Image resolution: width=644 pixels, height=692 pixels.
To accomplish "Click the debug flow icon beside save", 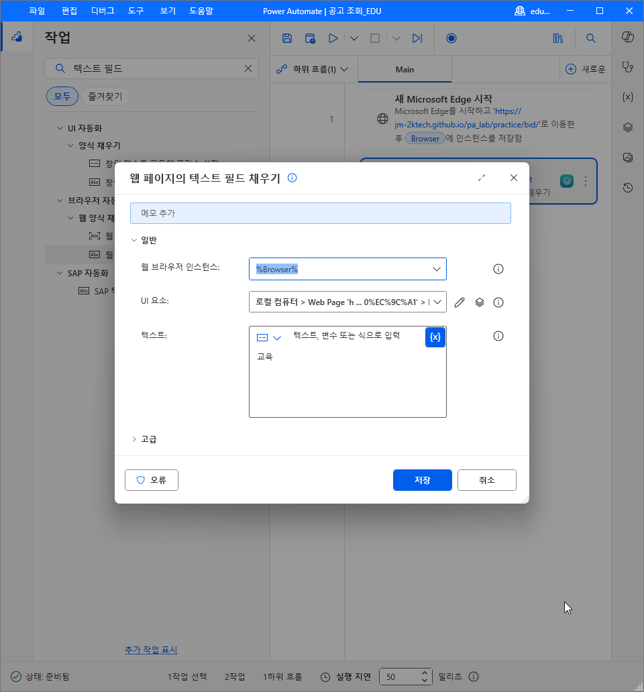I will [311, 38].
